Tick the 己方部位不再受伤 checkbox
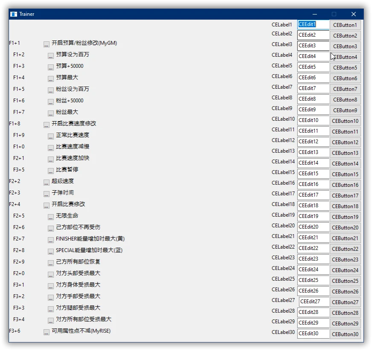The height and width of the screenshot is (351, 372). tap(50, 229)
